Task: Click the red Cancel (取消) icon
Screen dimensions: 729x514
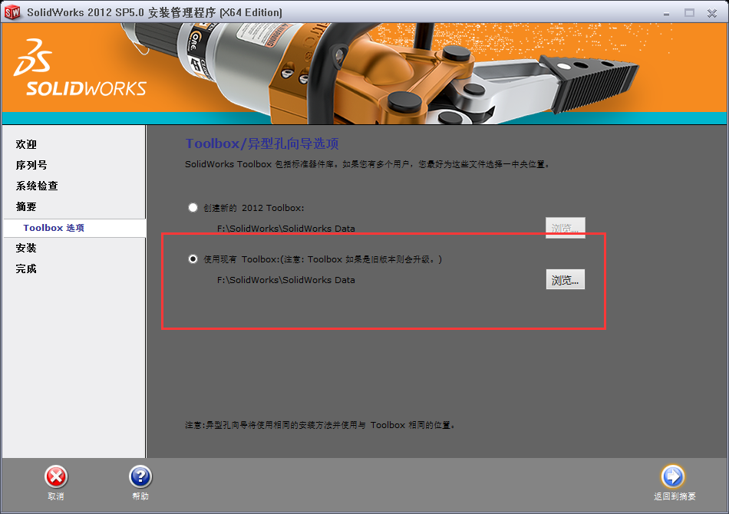Action: (x=56, y=477)
